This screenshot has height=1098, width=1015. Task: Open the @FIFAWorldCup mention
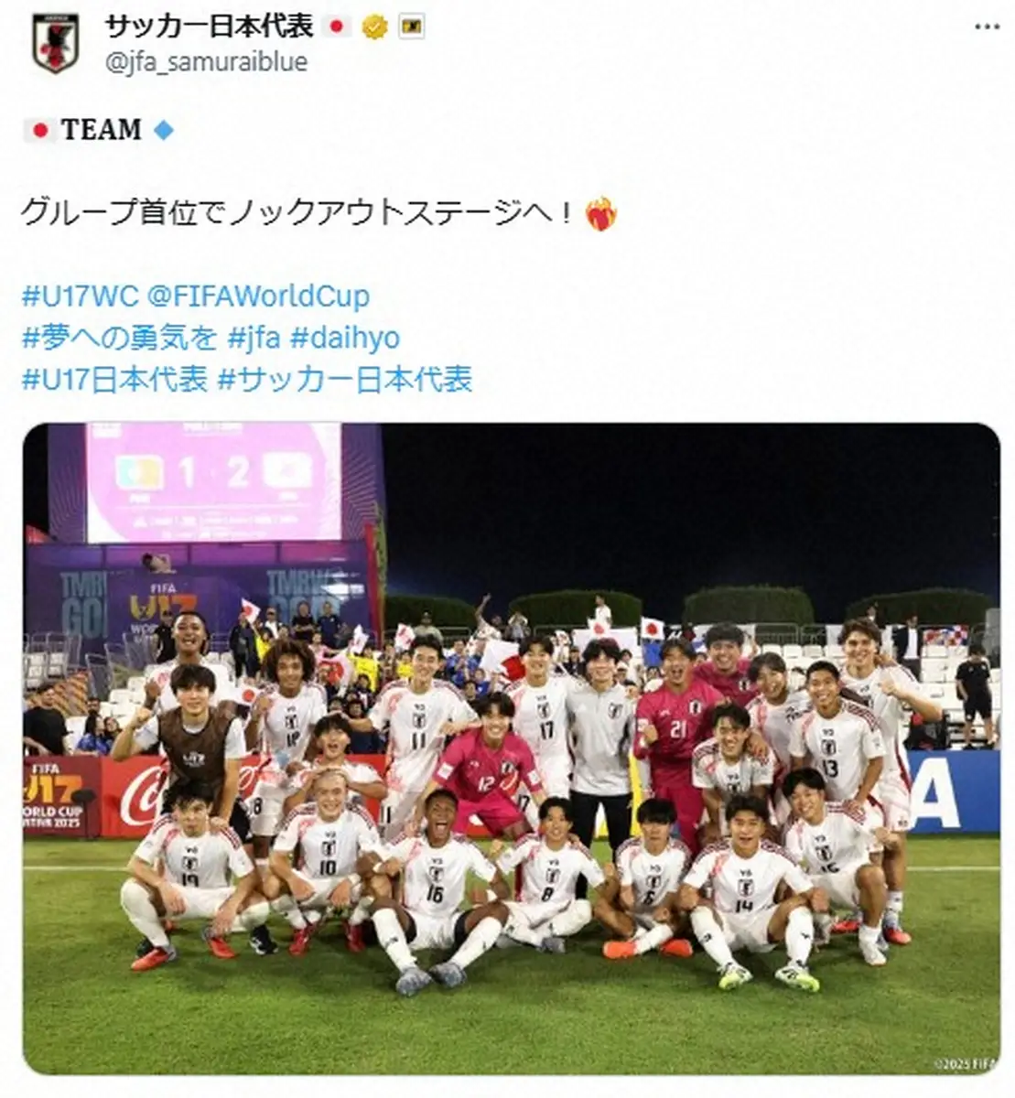click(259, 296)
